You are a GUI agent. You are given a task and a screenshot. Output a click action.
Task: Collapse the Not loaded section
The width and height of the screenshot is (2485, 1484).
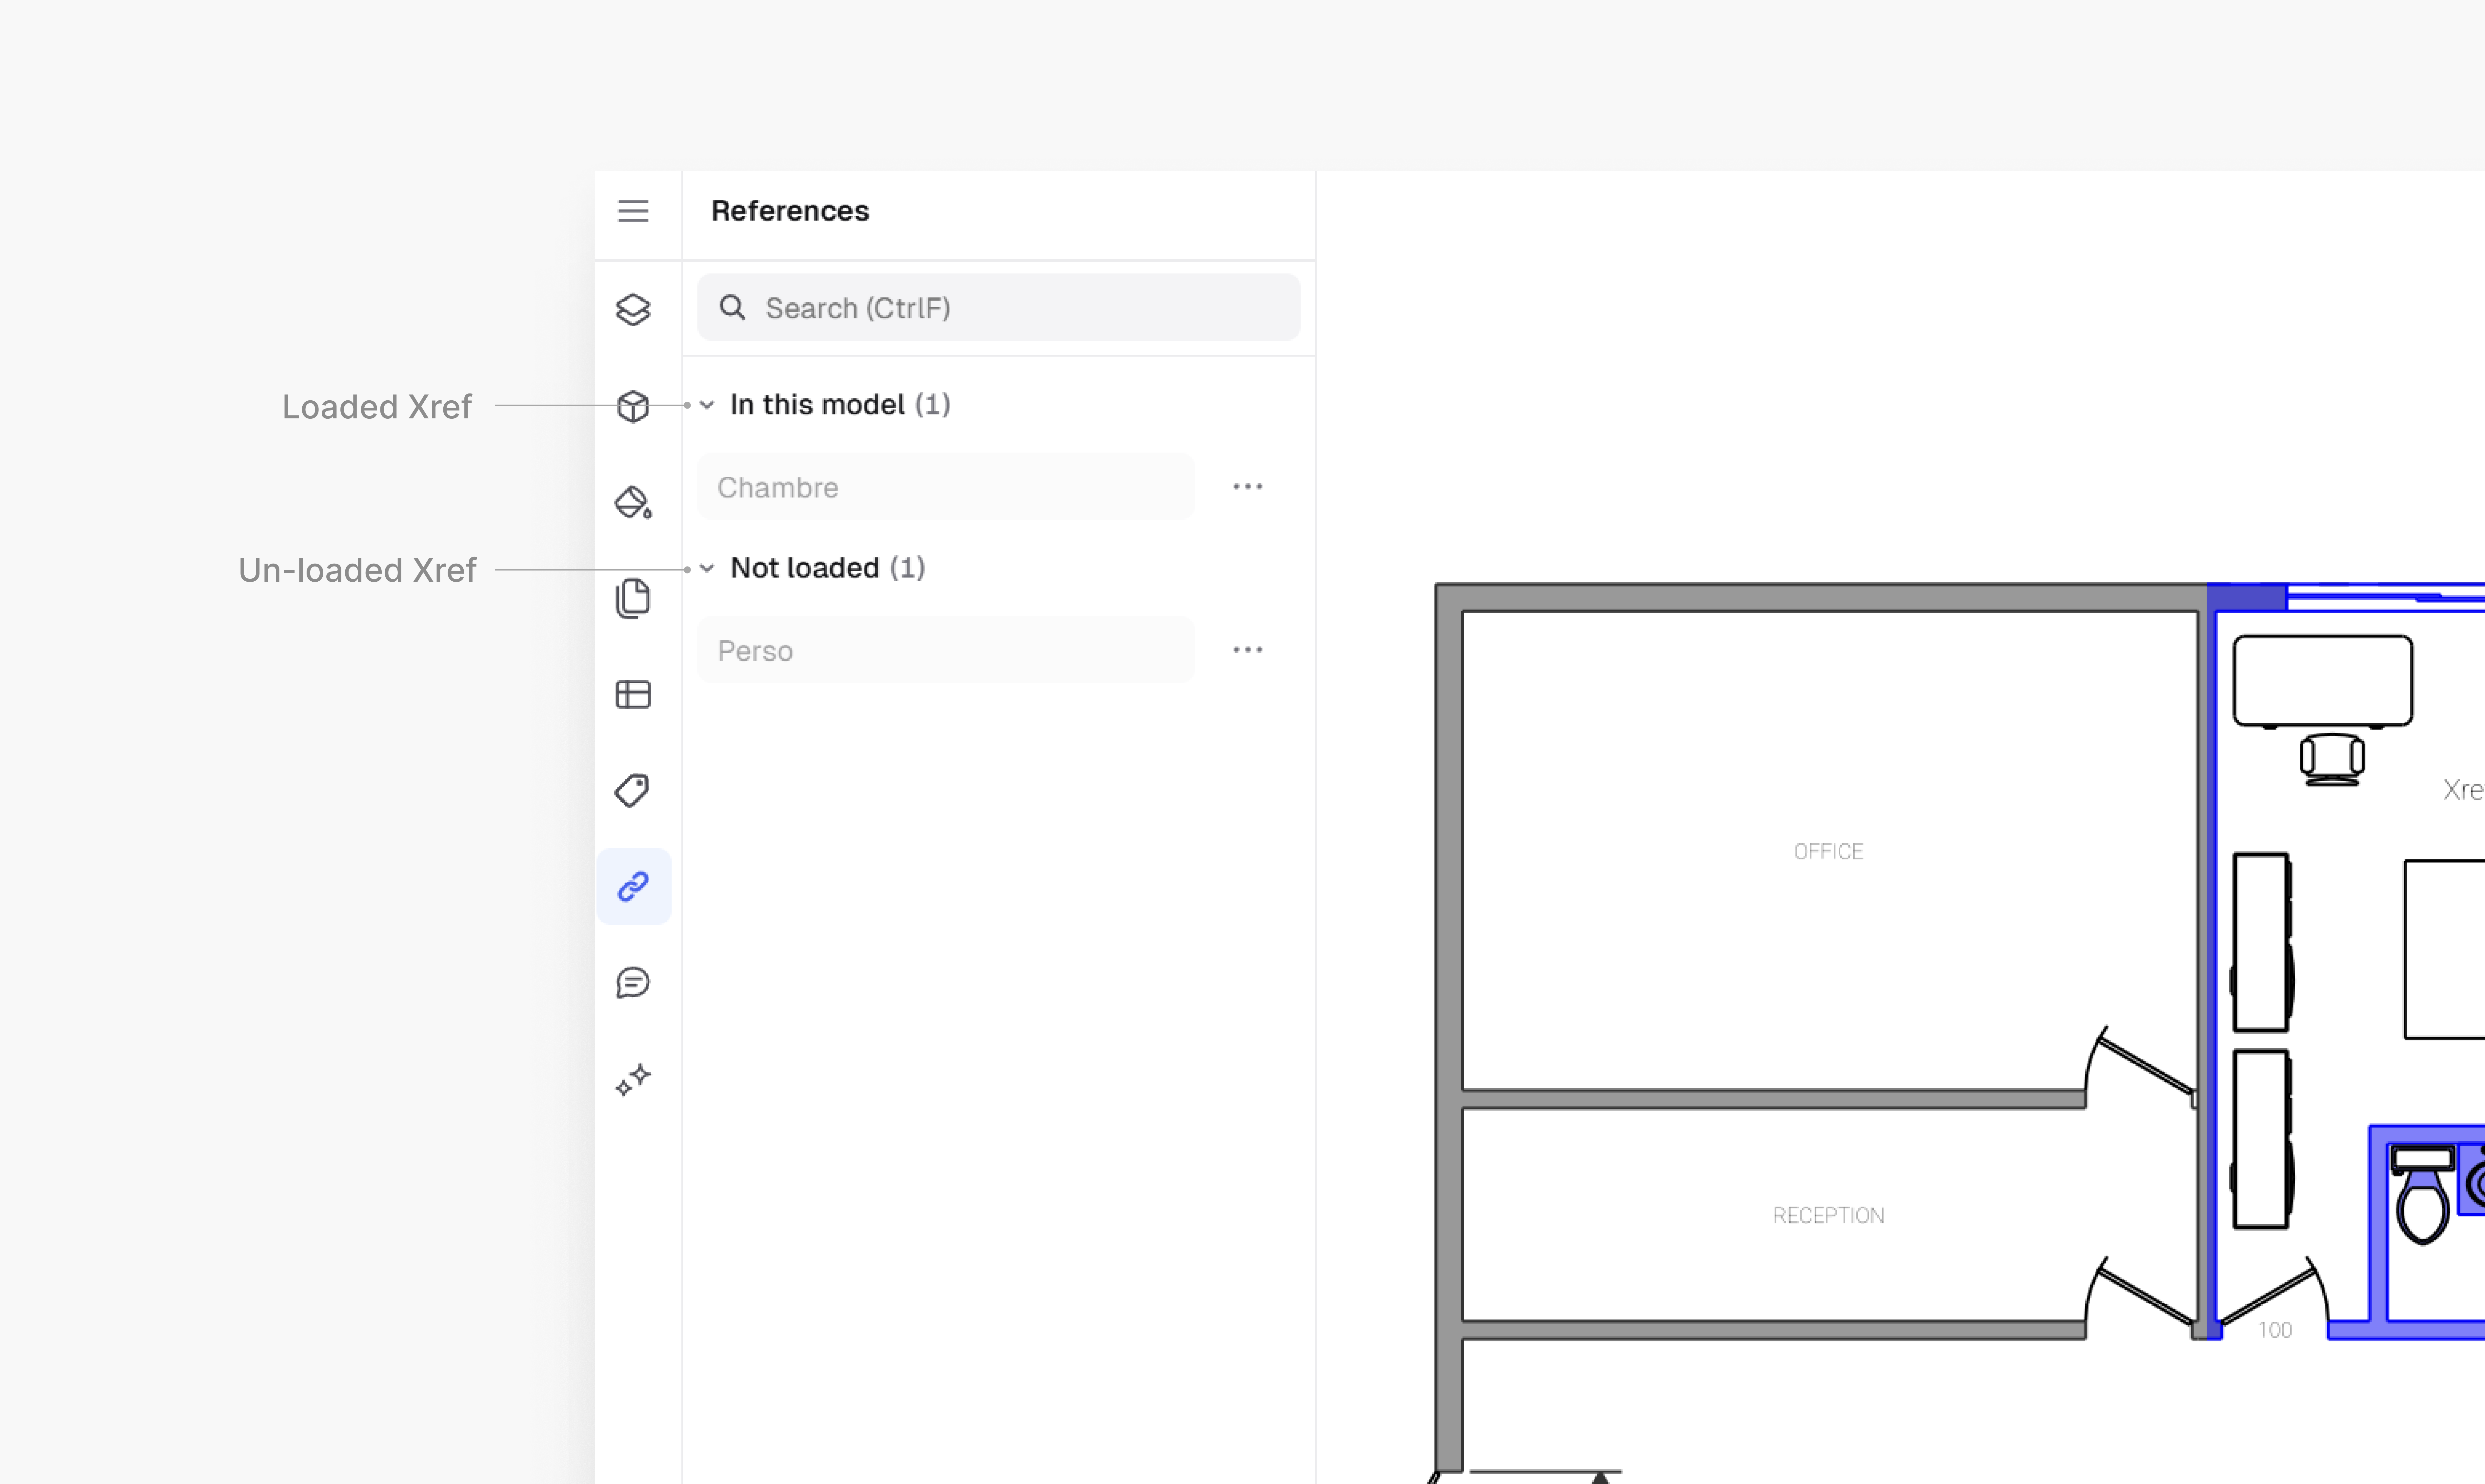click(x=707, y=568)
